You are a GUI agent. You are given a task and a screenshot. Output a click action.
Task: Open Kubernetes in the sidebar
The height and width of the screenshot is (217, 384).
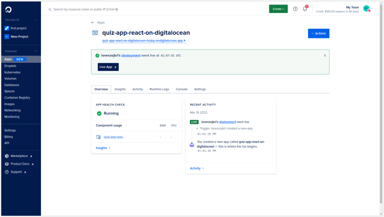[12, 72]
